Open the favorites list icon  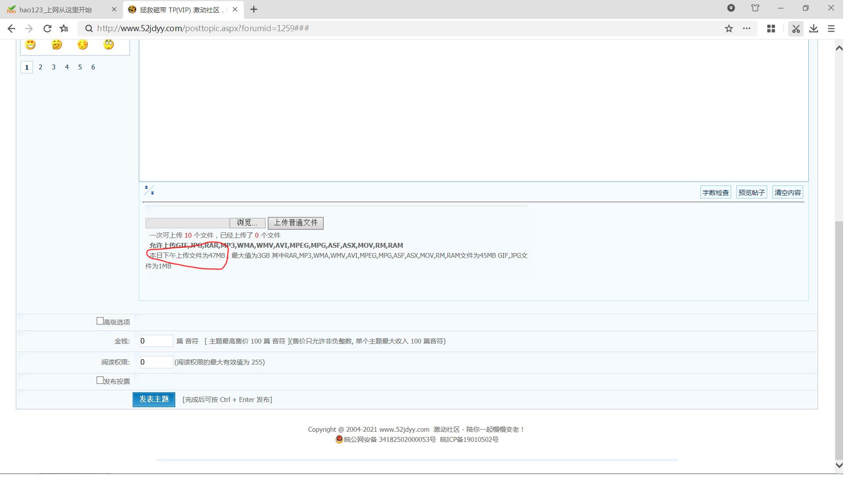click(x=64, y=29)
